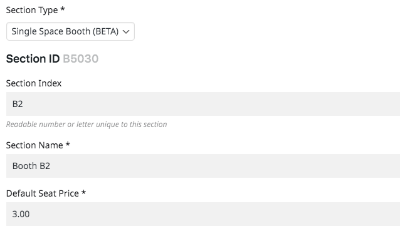Click the Section Type label

tap(32, 10)
